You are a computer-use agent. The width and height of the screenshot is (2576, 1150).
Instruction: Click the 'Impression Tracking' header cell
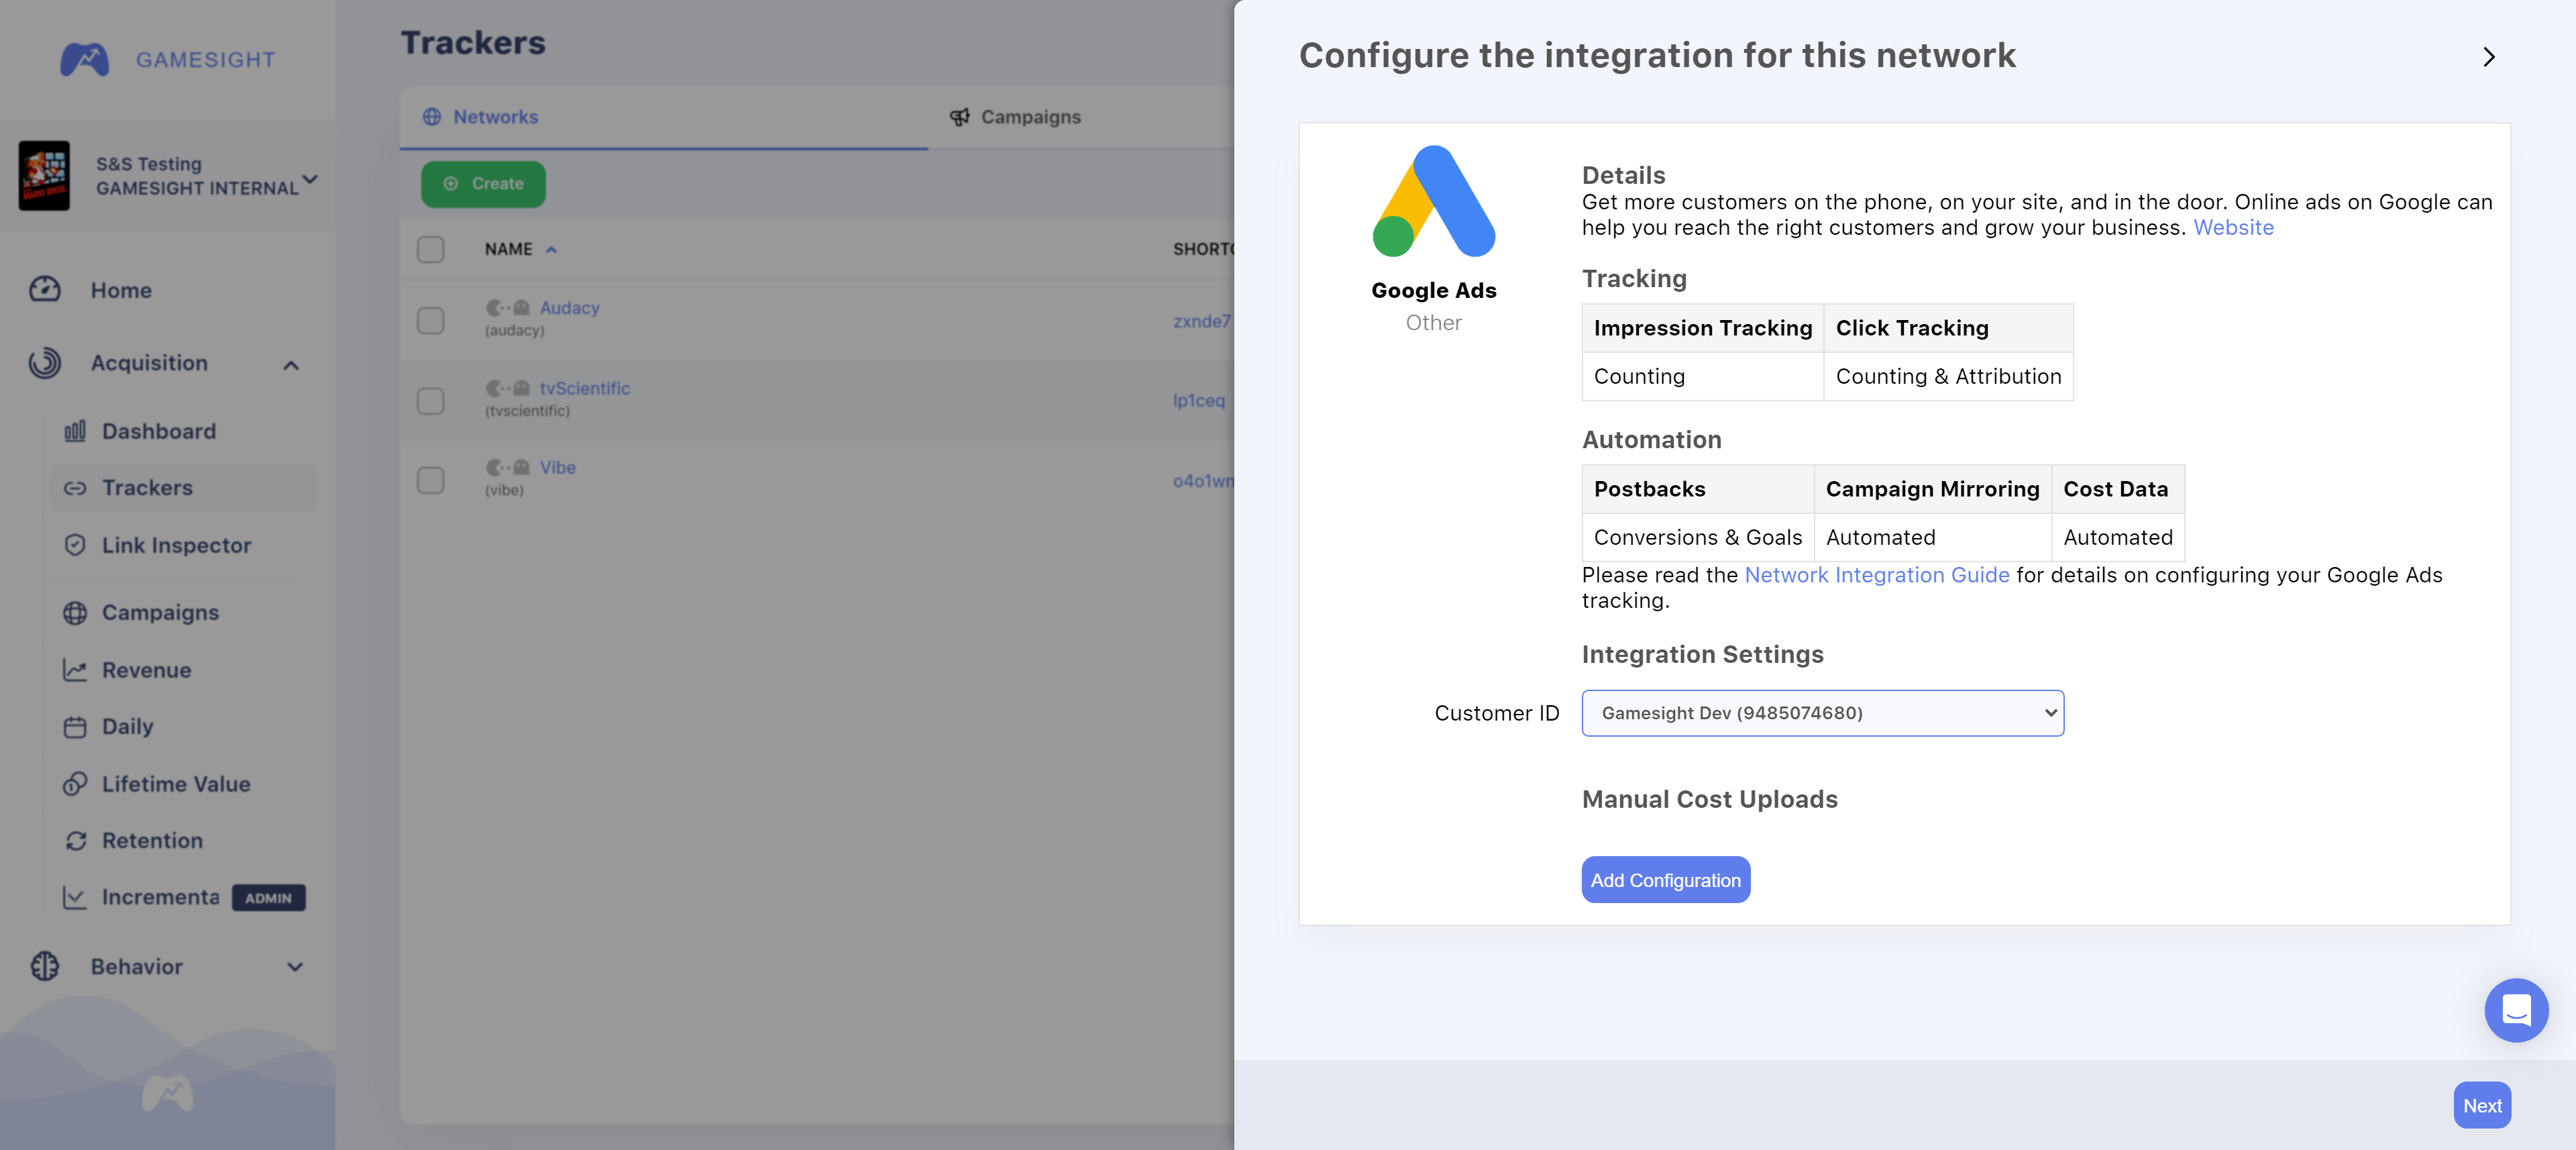[1702, 328]
